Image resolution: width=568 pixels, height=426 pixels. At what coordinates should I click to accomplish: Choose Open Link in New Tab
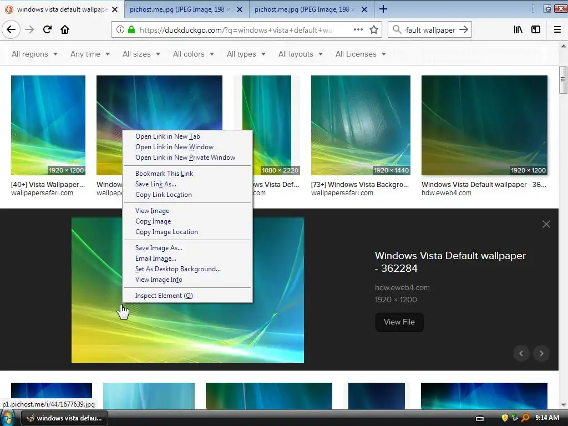[187, 136]
